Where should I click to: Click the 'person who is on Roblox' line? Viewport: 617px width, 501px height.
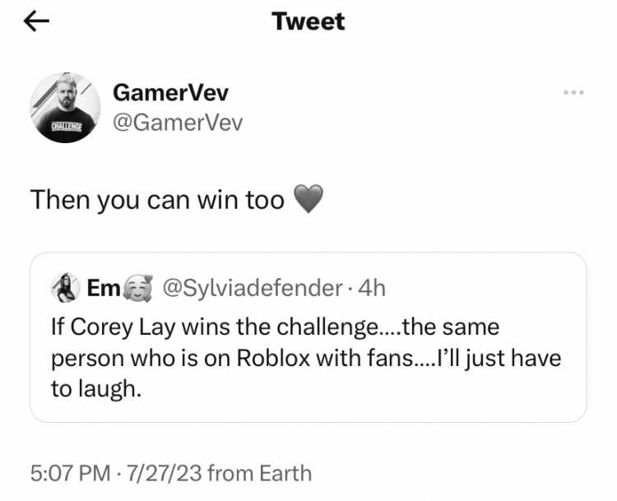click(x=306, y=359)
